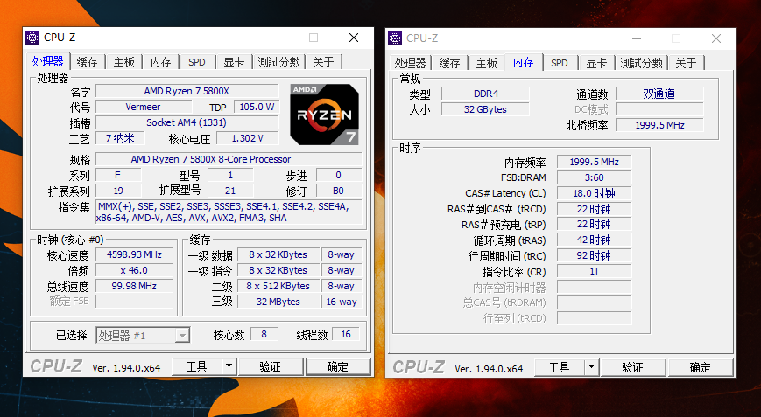The width and height of the screenshot is (761, 417).
Task: Expand the 工具 dropdown arrow in left window
Action: pos(229,366)
